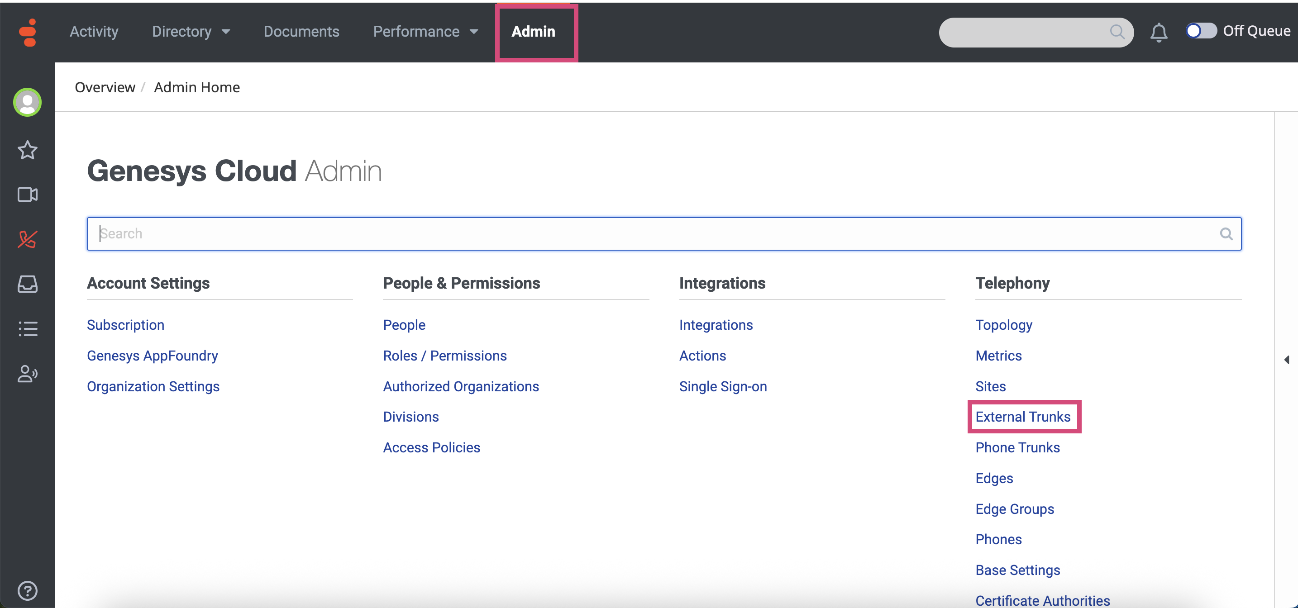The width and height of the screenshot is (1298, 608).
Task: Open the inbox tray icon
Action: (x=27, y=284)
